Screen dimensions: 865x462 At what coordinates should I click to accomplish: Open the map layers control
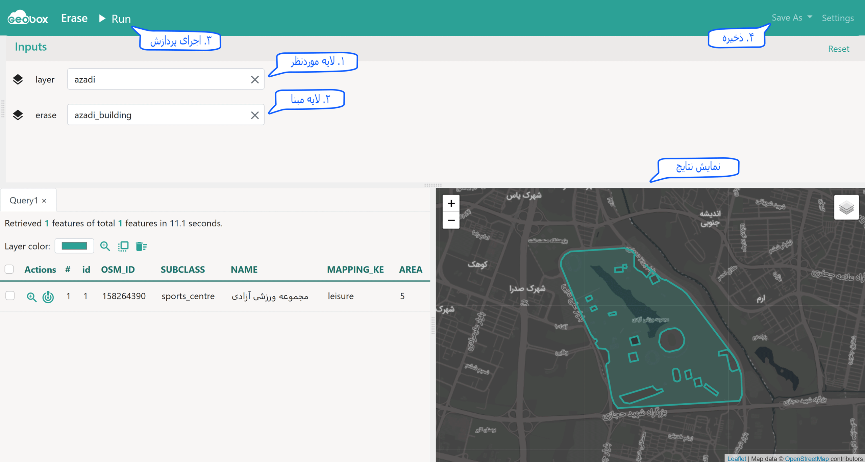tap(846, 207)
